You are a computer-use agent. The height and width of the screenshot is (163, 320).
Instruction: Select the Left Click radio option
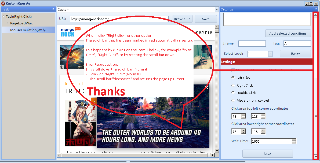click(233, 78)
